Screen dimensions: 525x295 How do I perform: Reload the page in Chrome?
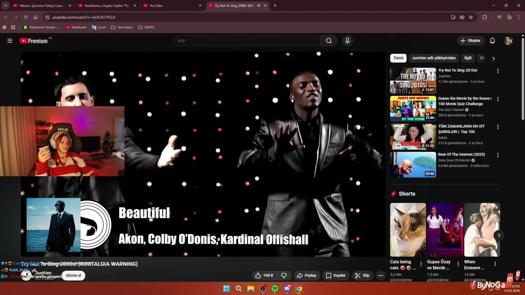(25, 17)
